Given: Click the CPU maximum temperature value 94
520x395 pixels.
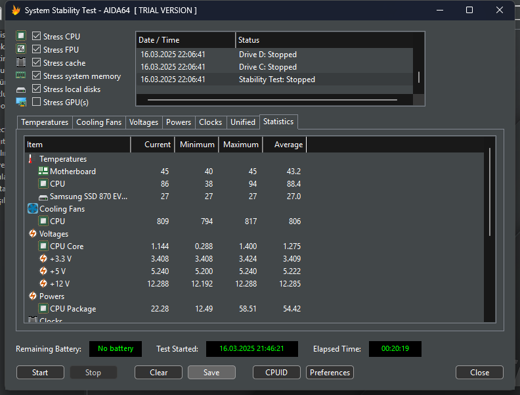Looking at the screenshot, I should (x=253, y=184).
